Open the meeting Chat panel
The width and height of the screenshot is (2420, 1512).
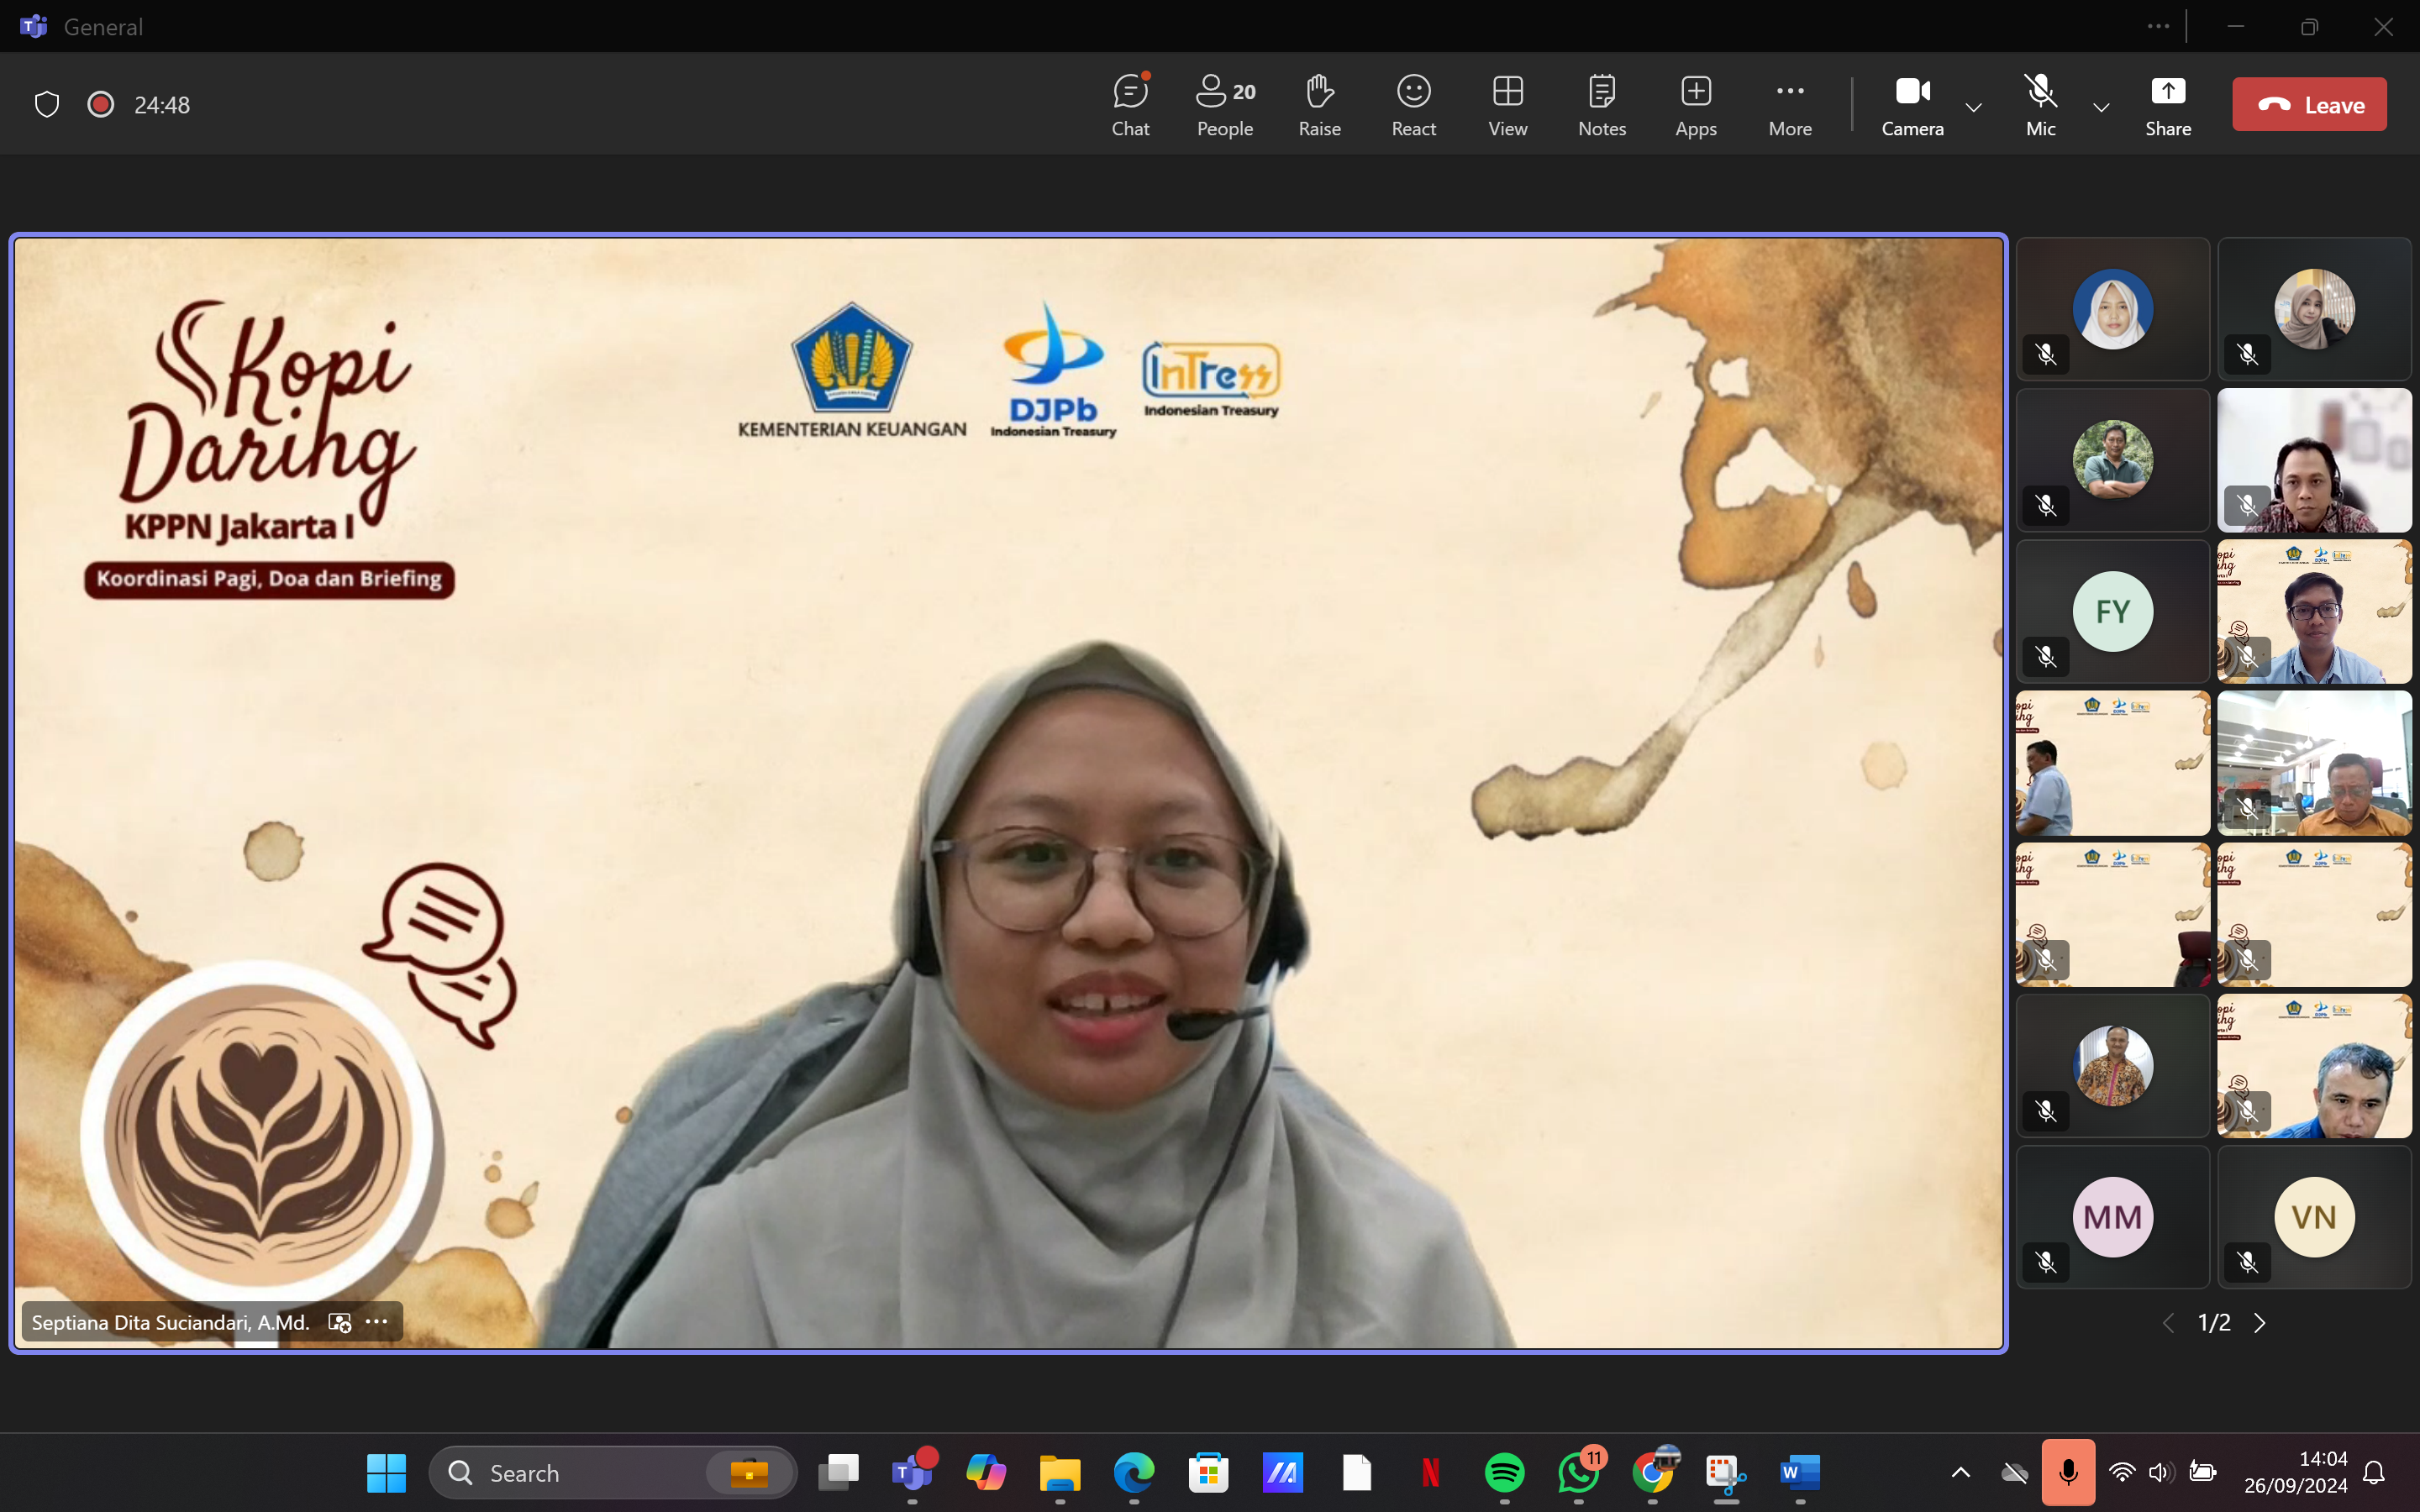tap(1130, 104)
